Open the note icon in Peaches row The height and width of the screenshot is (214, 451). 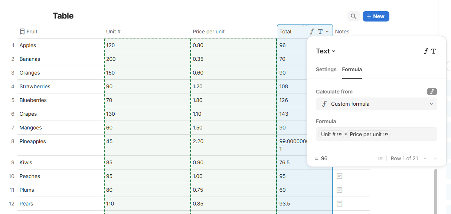(x=339, y=176)
